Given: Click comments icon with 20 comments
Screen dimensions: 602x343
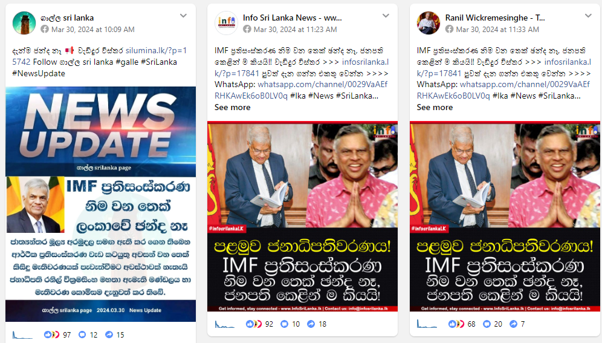Looking at the screenshot, I should 487,324.
